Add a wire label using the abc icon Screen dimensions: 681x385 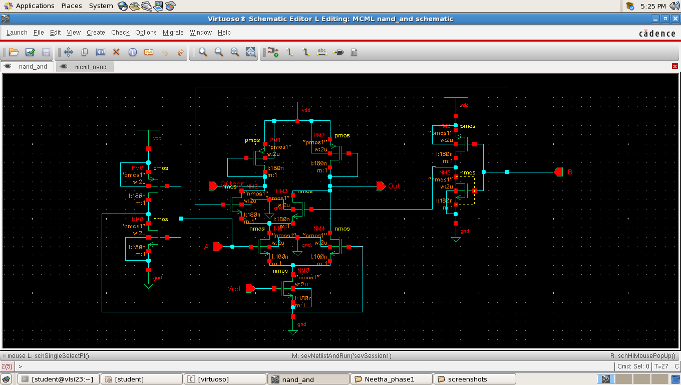(322, 52)
